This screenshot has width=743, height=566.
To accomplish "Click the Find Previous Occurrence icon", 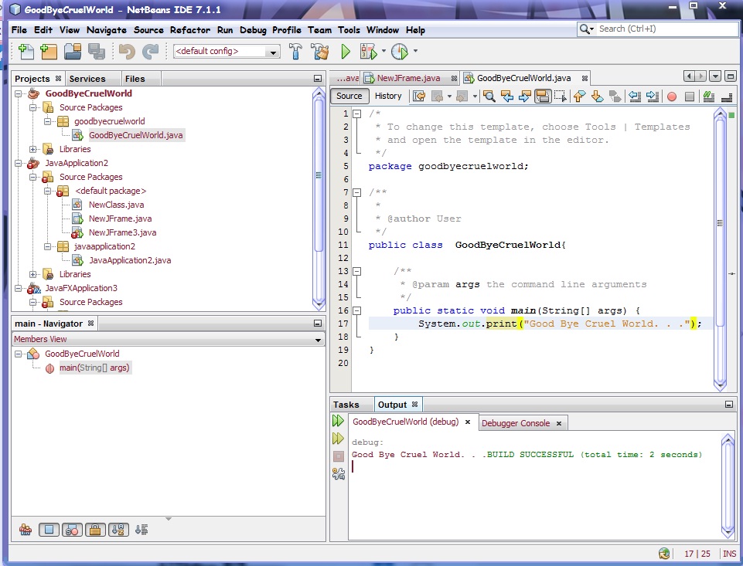I will pyautogui.click(x=507, y=97).
